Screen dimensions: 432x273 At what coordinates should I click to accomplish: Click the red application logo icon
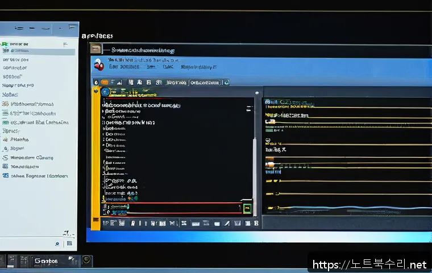click(100, 65)
